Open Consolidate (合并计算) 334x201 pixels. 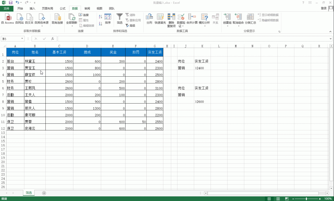click(192, 19)
